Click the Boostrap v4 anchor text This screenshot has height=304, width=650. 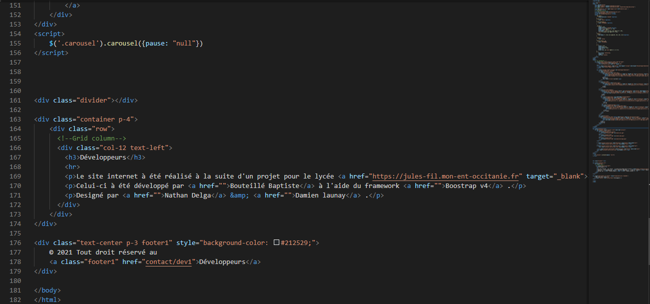coord(466,186)
